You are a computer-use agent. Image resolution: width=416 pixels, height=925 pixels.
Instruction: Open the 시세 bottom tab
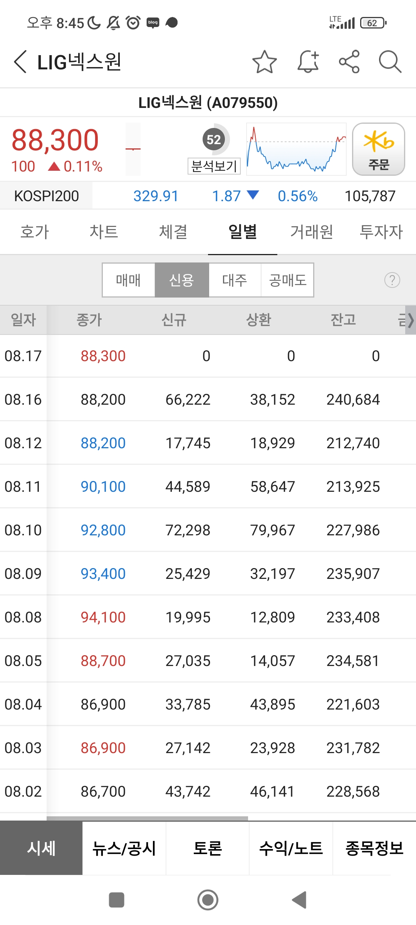tap(41, 848)
